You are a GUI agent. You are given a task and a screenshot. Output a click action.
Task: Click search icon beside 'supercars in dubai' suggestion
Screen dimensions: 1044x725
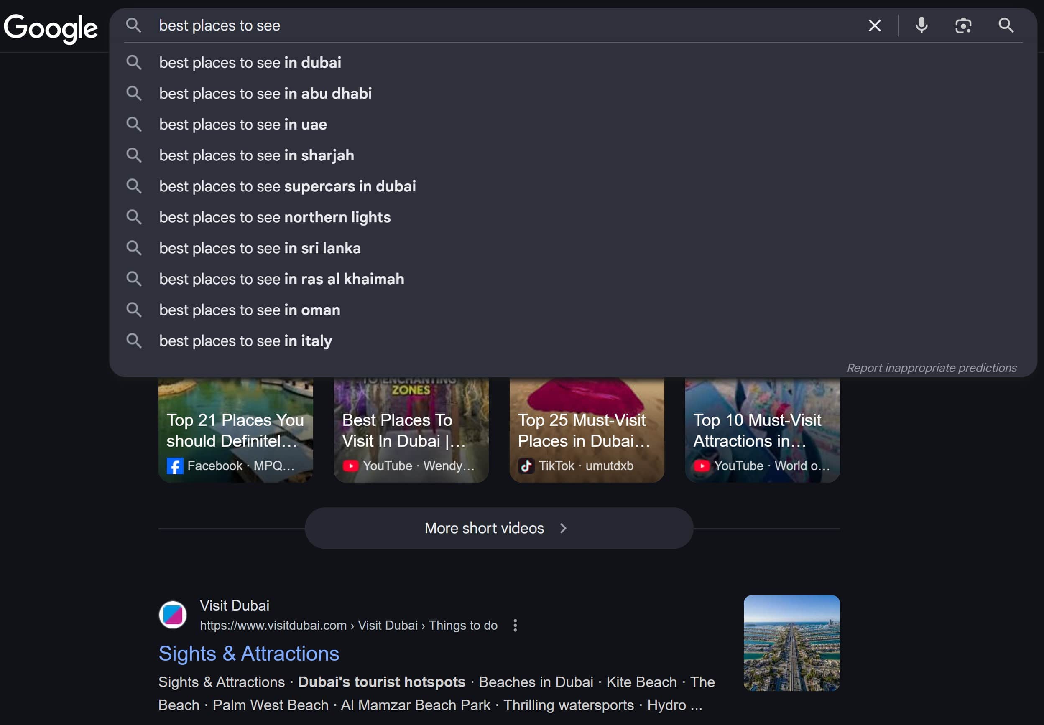[134, 186]
